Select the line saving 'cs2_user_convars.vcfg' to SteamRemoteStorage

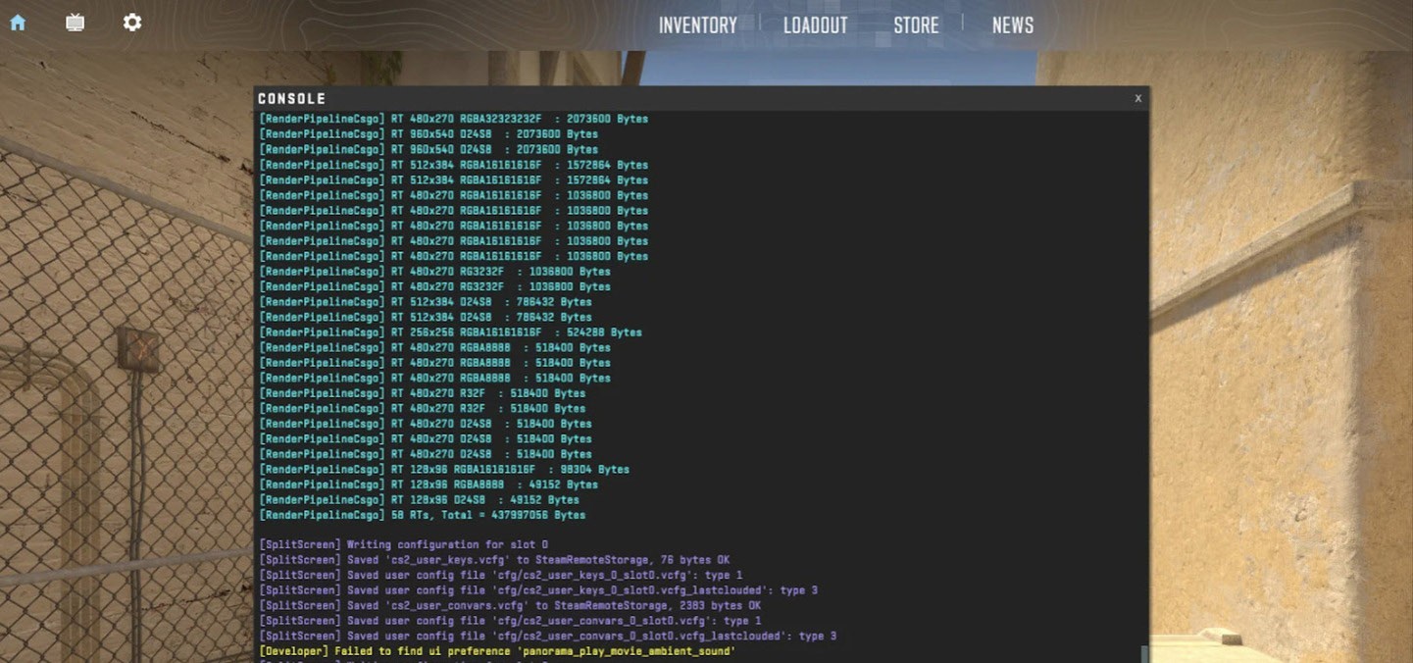click(510, 605)
